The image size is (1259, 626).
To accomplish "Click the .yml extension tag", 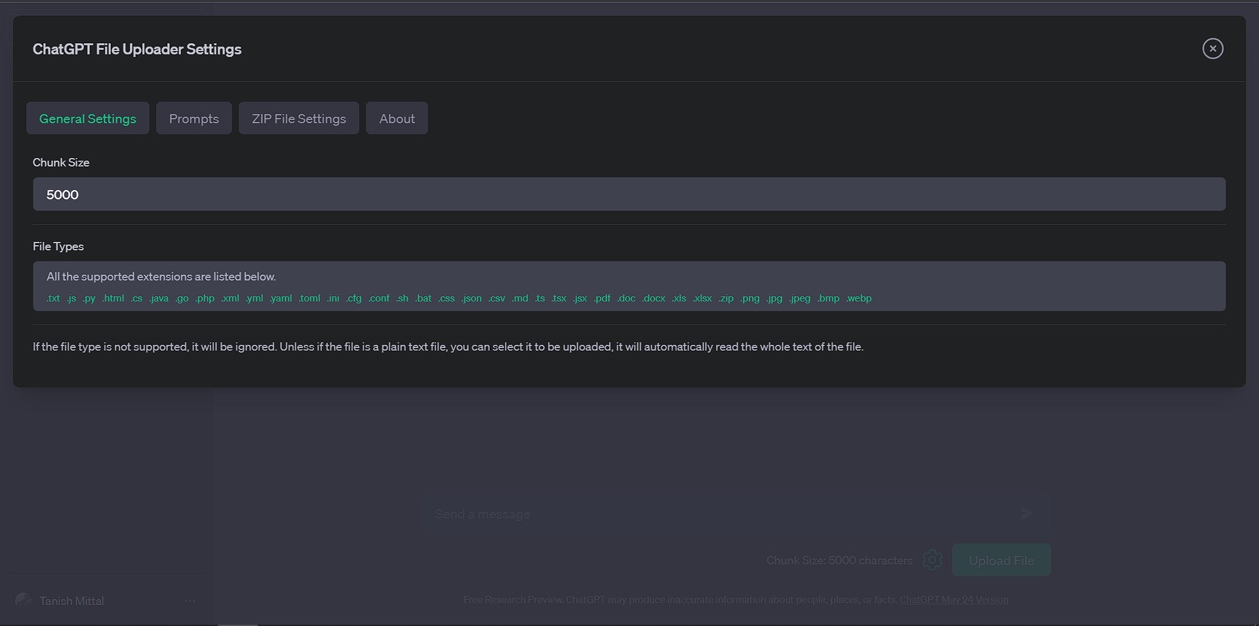I will [x=254, y=298].
